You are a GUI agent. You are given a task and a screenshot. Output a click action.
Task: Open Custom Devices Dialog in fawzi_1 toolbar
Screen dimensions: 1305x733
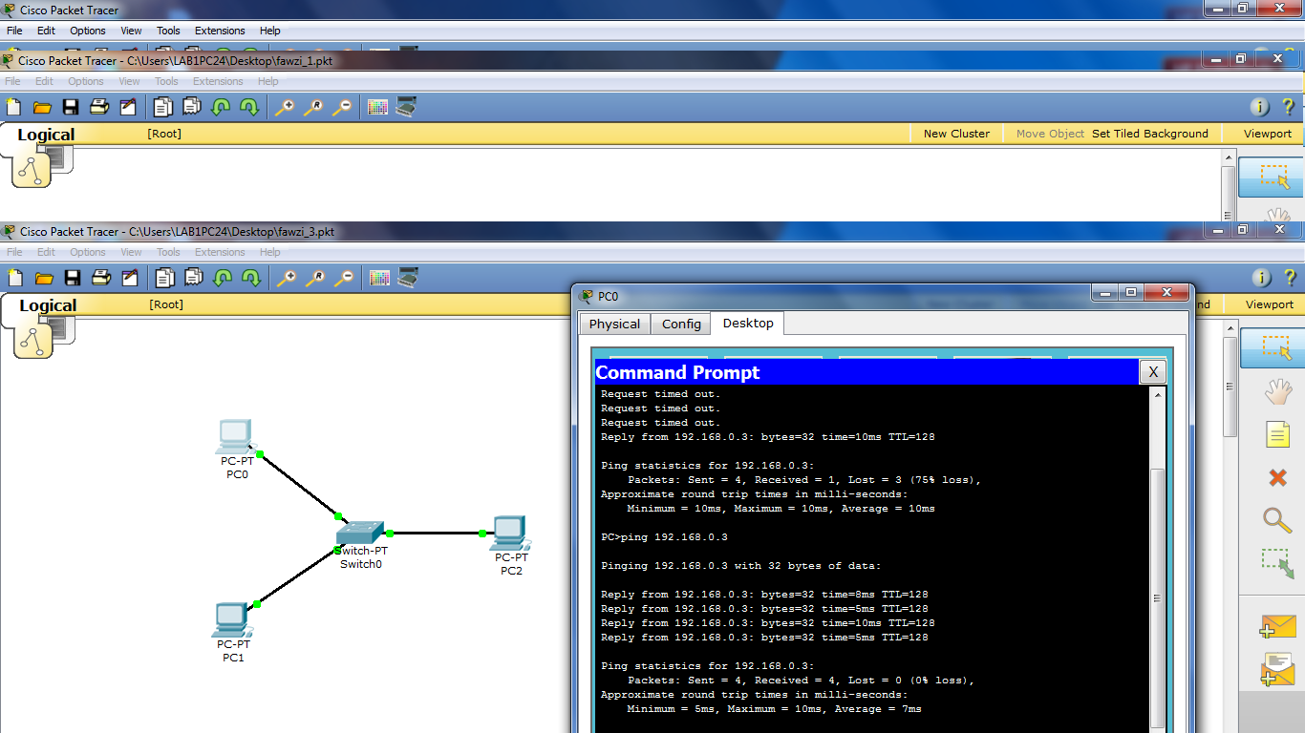tap(406, 107)
